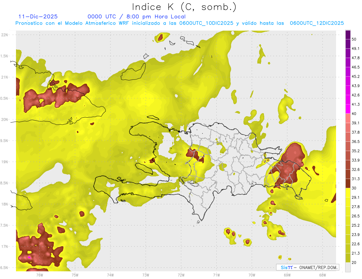
Task: Pick the bright yellow swatch between 29.1 and 30
Action: [x=348, y=193]
